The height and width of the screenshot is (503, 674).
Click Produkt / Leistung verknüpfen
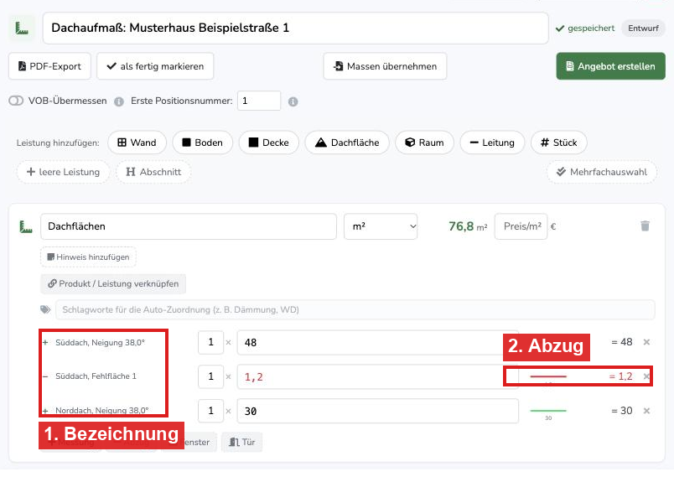point(113,283)
